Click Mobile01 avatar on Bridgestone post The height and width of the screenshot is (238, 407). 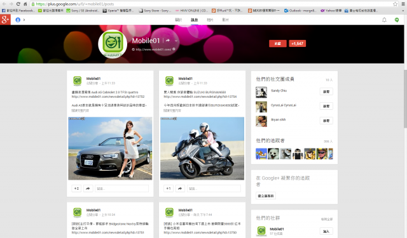coord(78,213)
